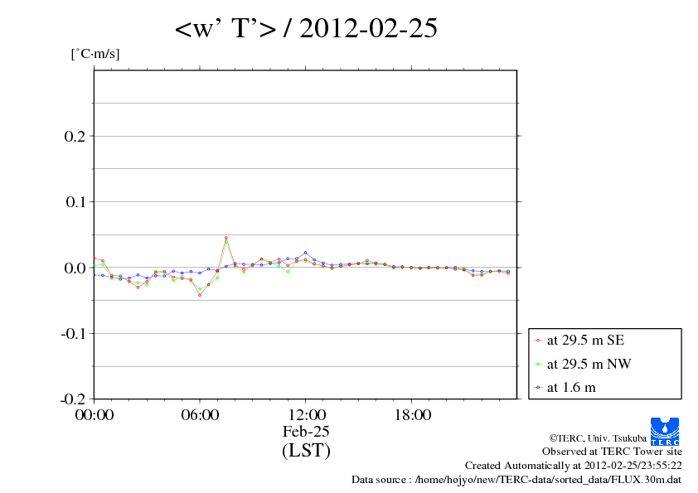
Task: Click the 18:00 x-axis tick label
Action: [411, 415]
